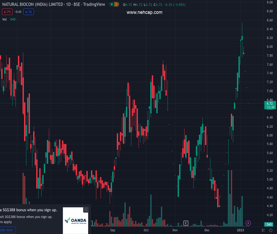The width and height of the screenshot is (277, 234).
Task: Click the blue 6.72 buy price box
Action: [28, 12]
